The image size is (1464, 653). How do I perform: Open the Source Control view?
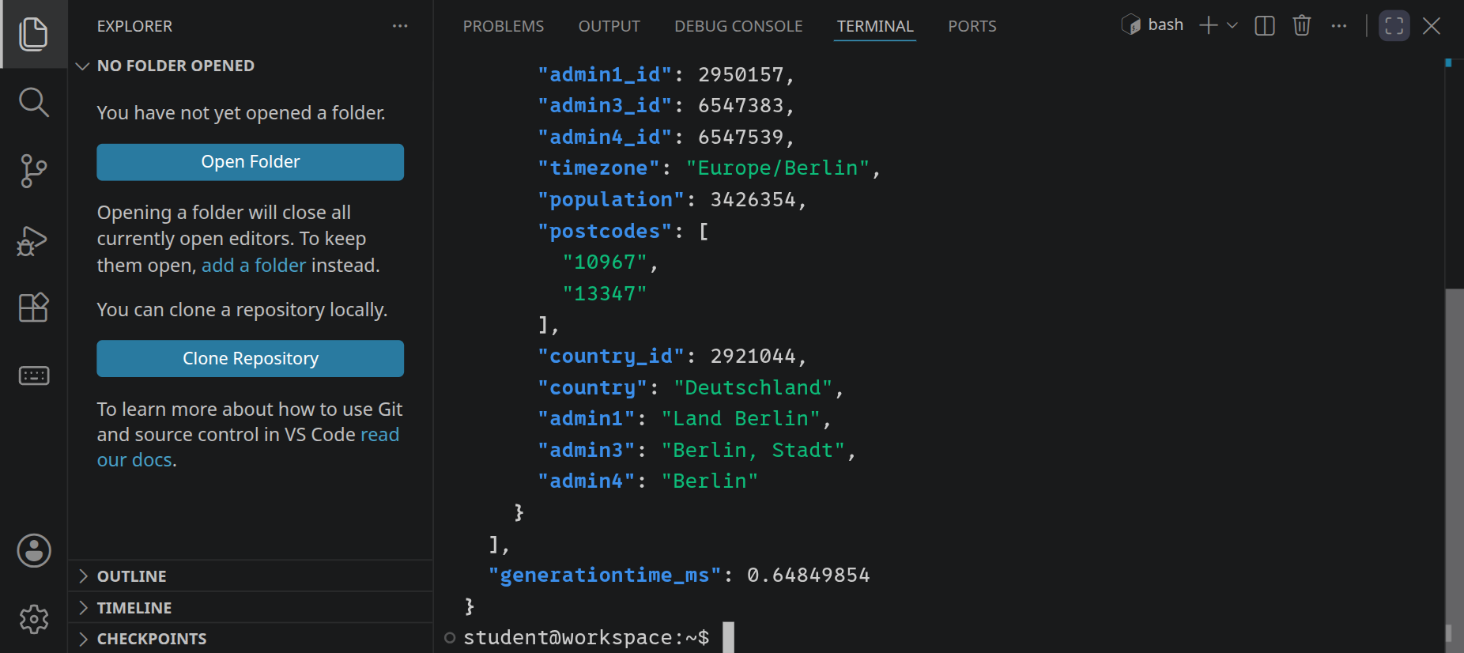pyautogui.click(x=33, y=171)
